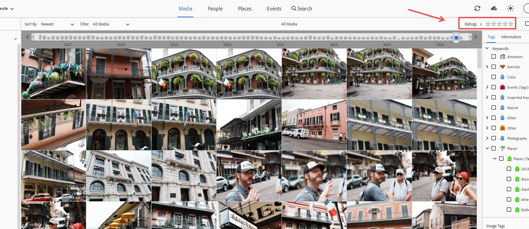Check the Photography keyword checkbox
This screenshot has width=529, height=229.
[x=494, y=138]
